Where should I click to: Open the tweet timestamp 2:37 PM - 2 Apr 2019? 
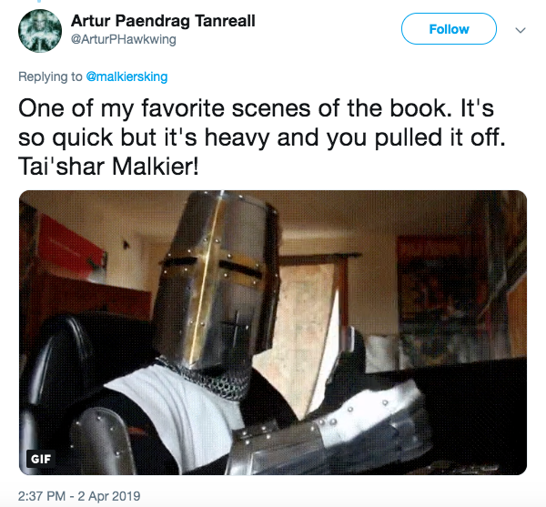click(x=79, y=495)
